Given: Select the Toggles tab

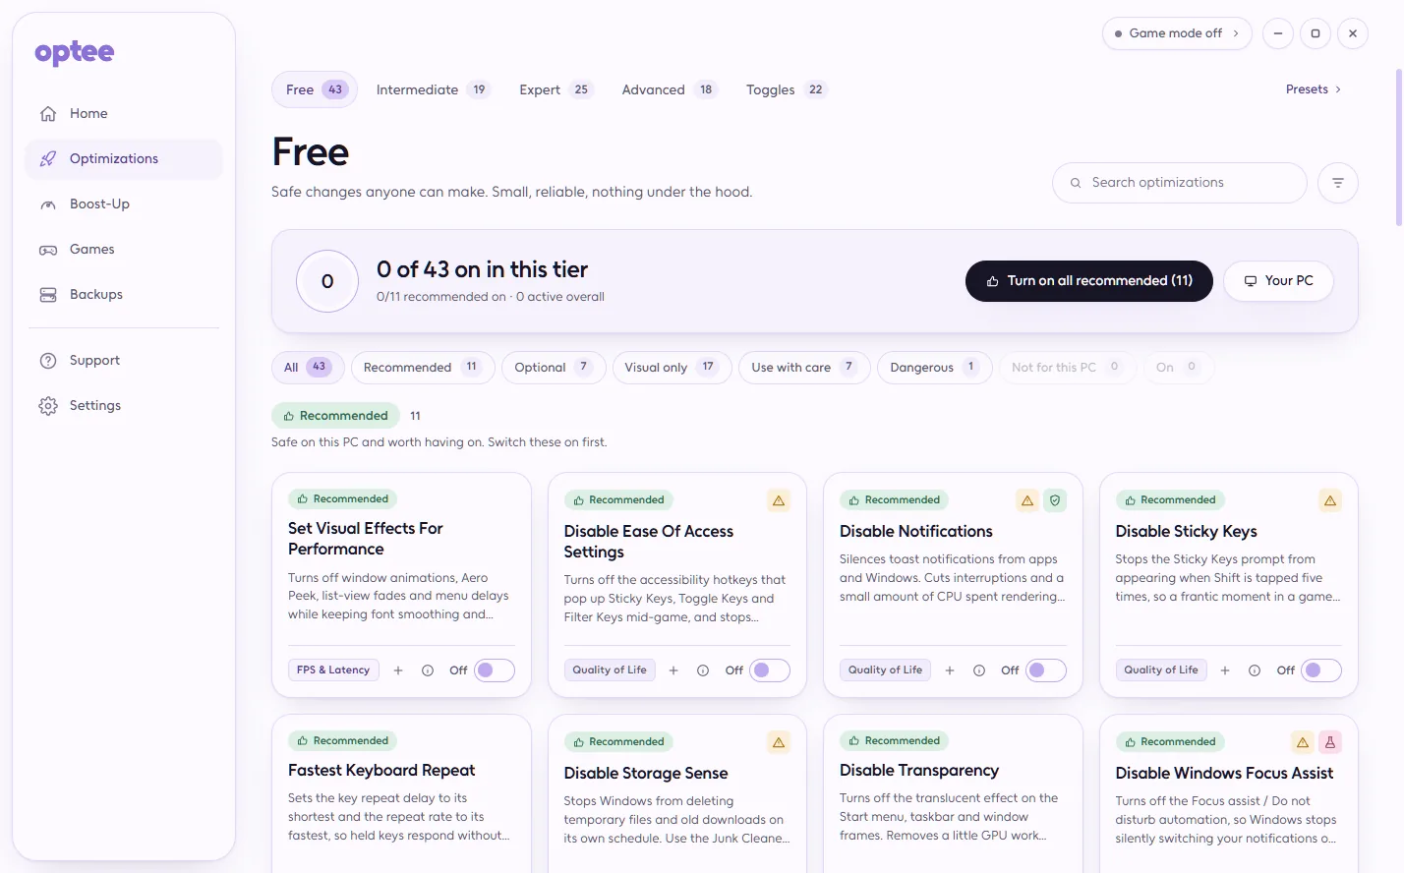Looking at the screenshot, I should (786, 89).
